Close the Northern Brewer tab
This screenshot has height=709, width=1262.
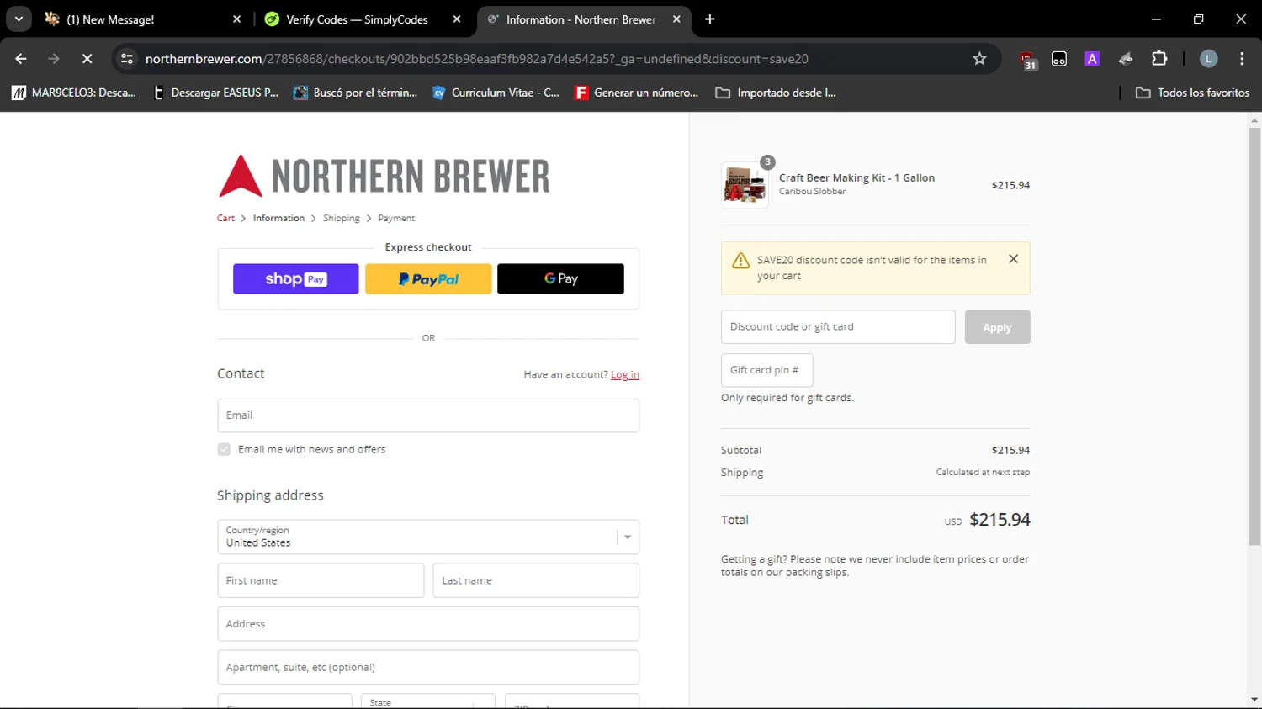(676, 19)
